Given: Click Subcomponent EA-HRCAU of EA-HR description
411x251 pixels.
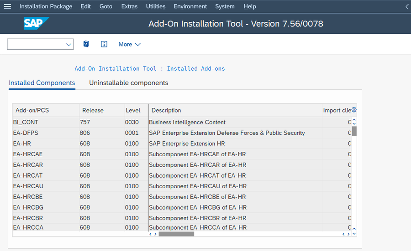Looking at the screenshot, I should pyautogui.click(x=198, y=186).
